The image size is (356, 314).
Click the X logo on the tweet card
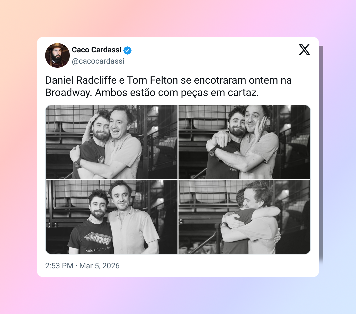tap(304, 50)
